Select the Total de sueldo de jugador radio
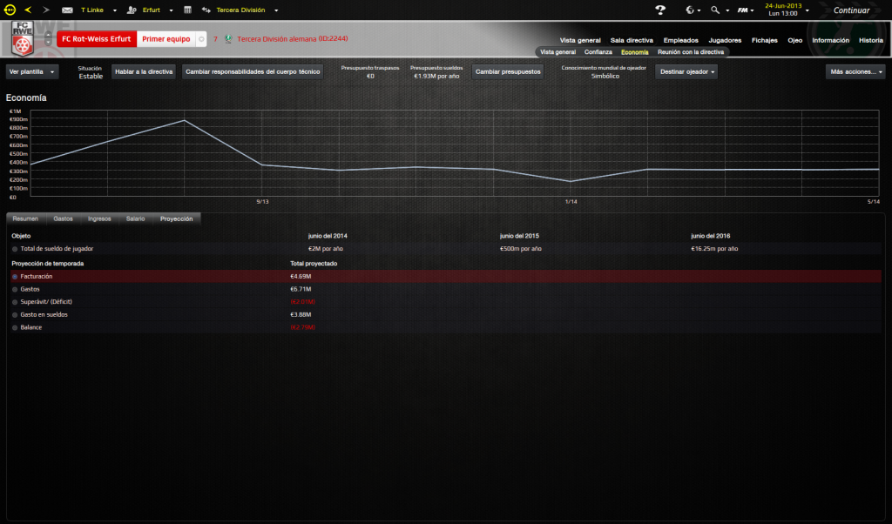Screen dimensions: 892x524 pyautogui.click(x=15, y=249)
